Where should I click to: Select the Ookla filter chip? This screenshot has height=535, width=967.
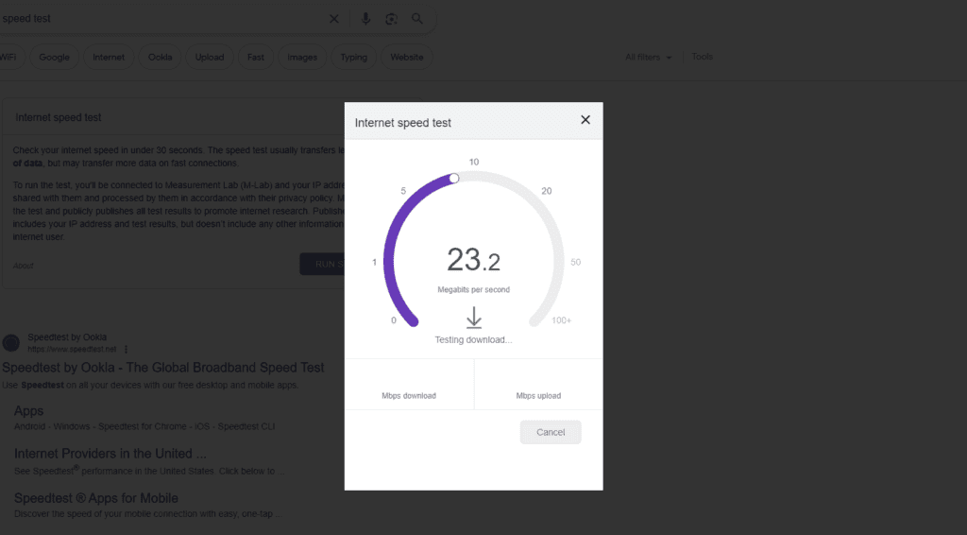coord(161,58)
